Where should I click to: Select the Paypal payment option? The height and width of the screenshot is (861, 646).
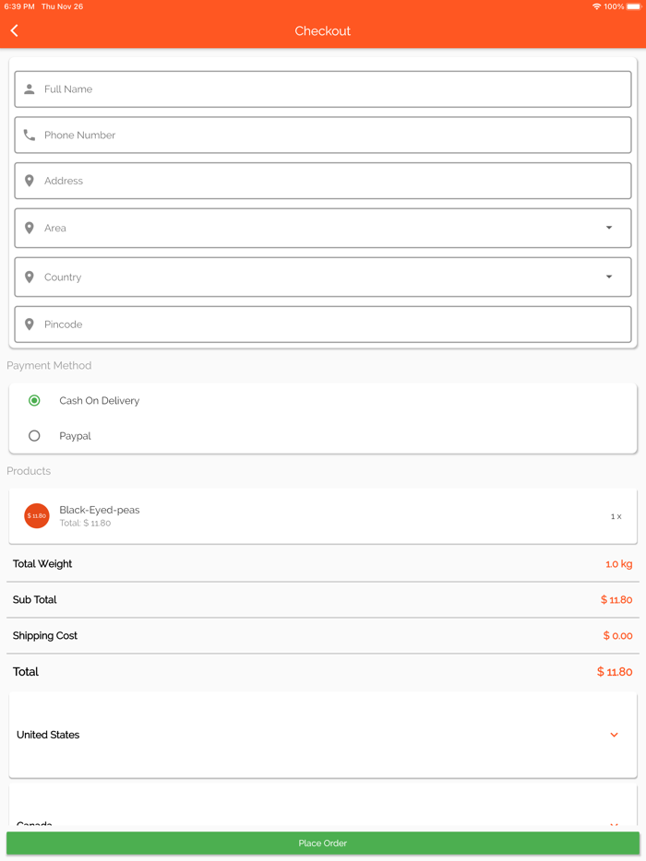coord(34,436)
